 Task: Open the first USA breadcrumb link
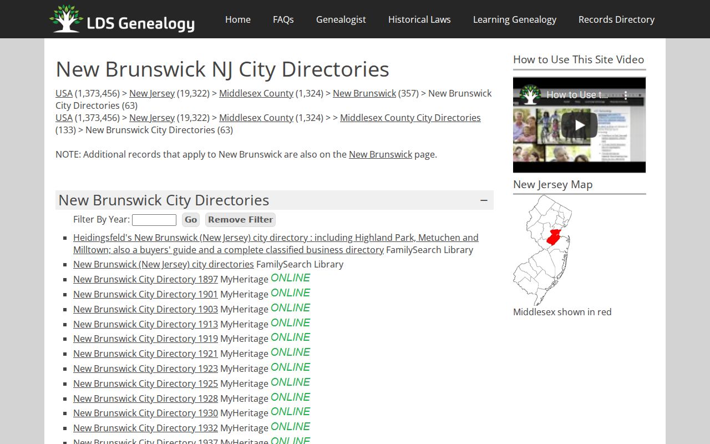click(64, 93)
